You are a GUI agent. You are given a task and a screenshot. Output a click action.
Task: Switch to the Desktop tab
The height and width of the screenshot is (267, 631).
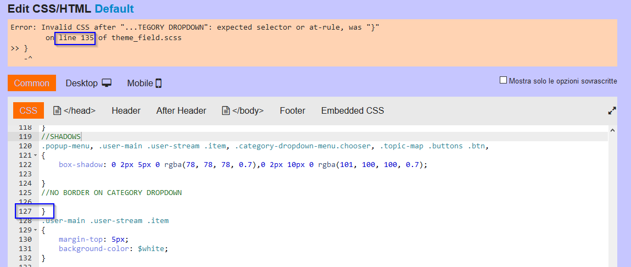click(88, 83)
